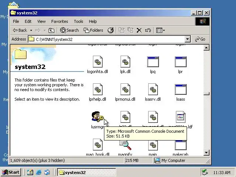
Task: Select the gear file icon left of the .ldf file
Action: click(x=153, y=117)
